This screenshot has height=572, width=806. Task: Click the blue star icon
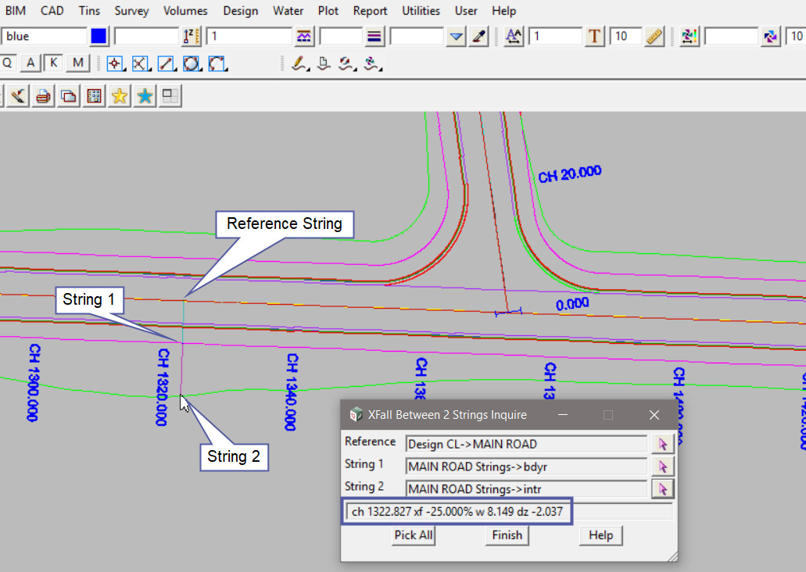(x=145, y=96)
